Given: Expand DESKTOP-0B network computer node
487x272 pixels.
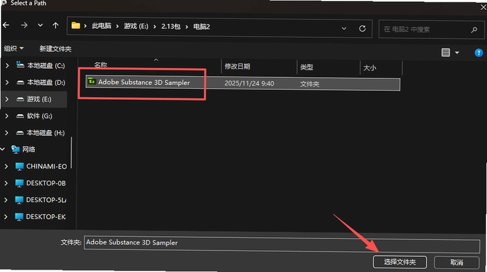Looking at the screenshot, I should [x=6, y=183].
